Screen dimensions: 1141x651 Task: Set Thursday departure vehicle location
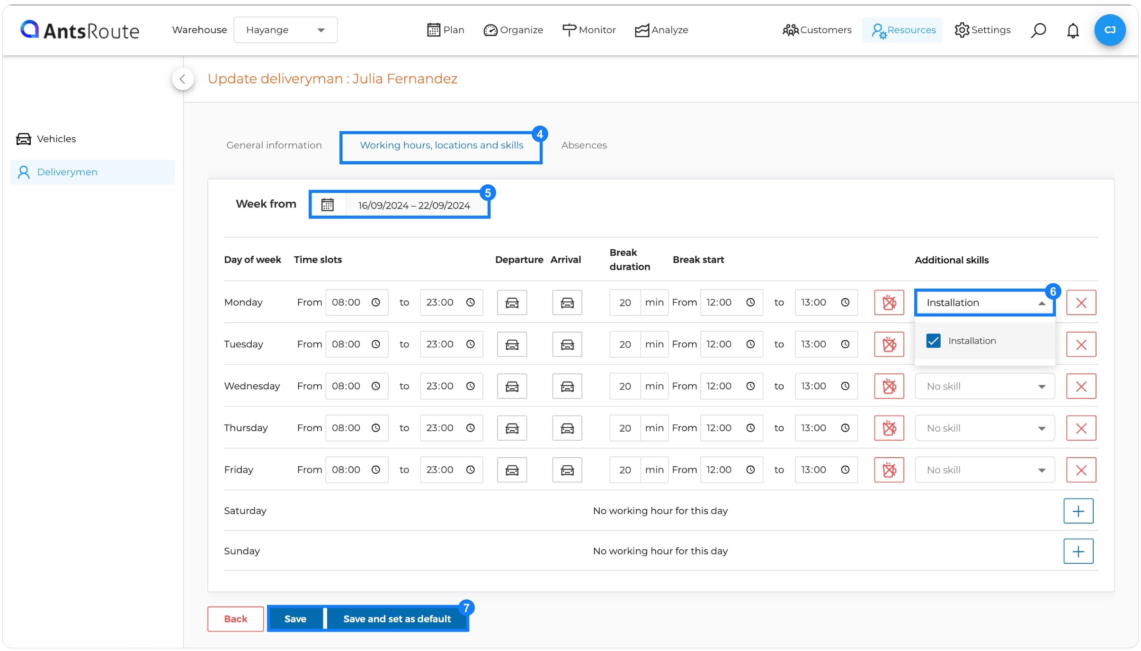tap(512, 428)
